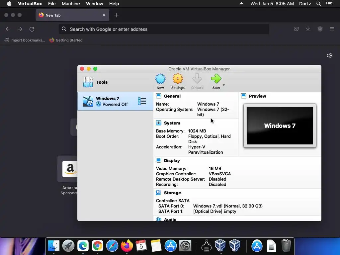The width and height of the screenshot is (340, 255).
Task: Click the uBlock shield extension icon
Action: click(320, 29)
